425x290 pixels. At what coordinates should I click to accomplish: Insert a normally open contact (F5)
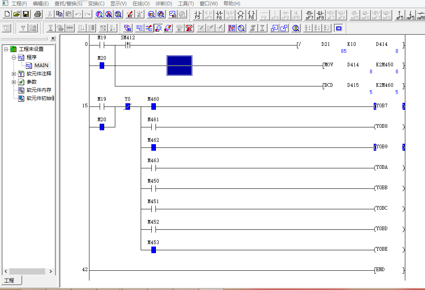pyautogui.click(x=198, y=15)
